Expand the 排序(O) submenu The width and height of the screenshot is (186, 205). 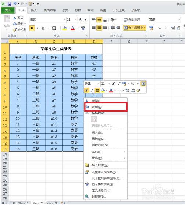pos(124,158)
